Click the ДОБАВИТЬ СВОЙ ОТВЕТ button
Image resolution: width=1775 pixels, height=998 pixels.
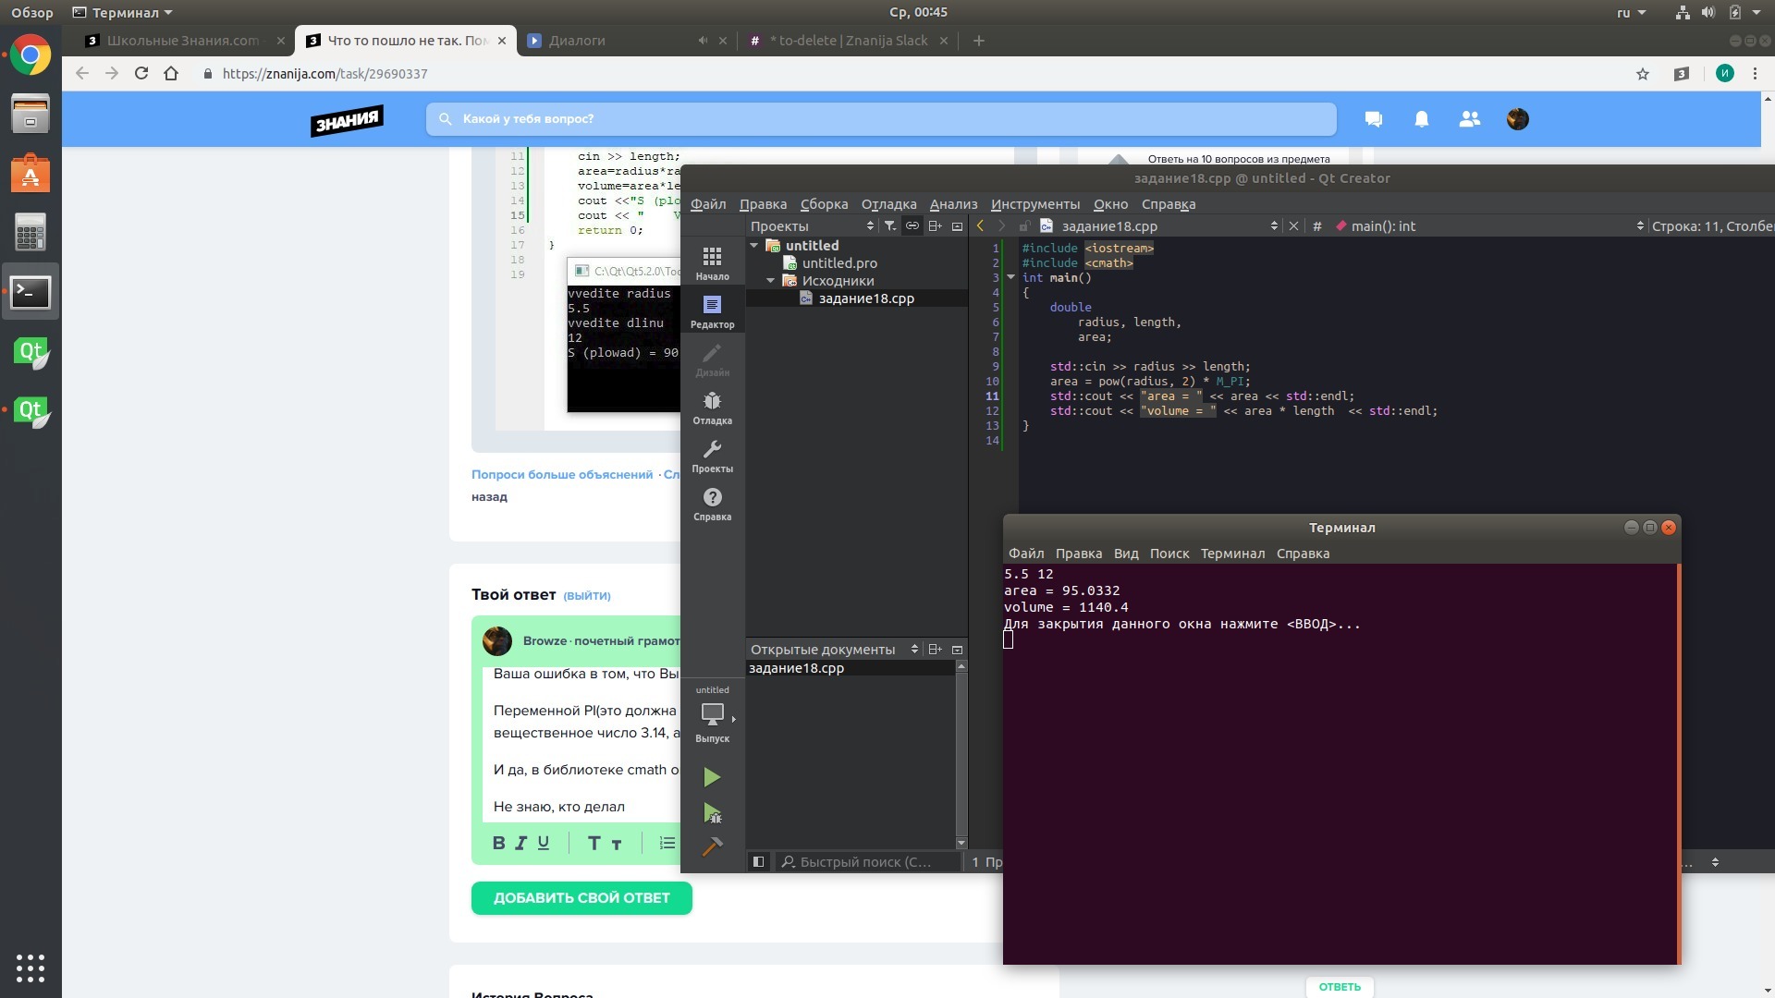(x=581, y=898)
